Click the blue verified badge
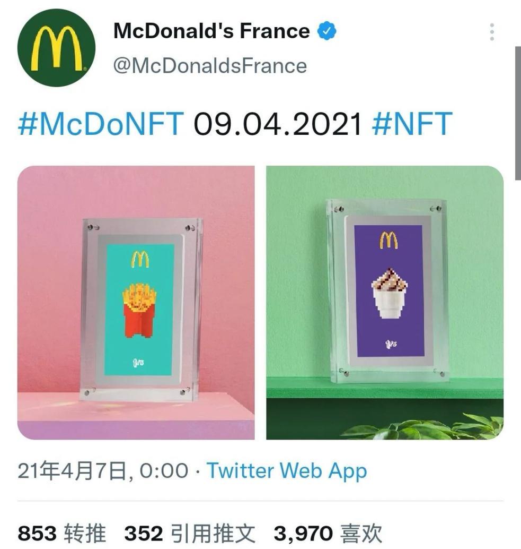This screenshot has width=521, height=549. pos(326,31)
